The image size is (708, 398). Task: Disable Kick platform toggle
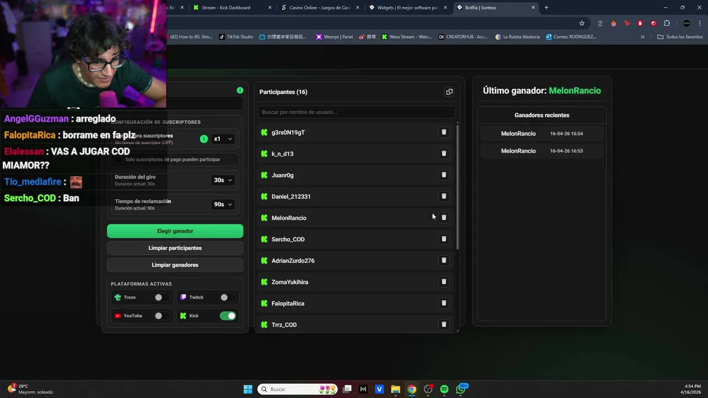227,316
